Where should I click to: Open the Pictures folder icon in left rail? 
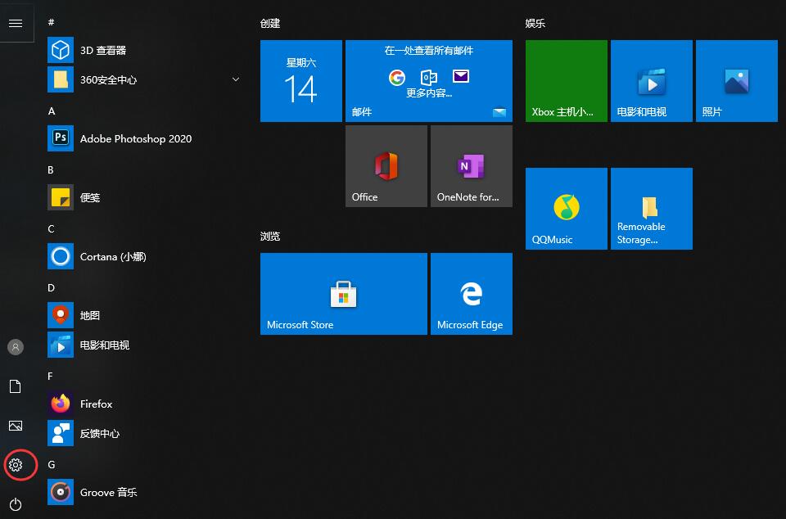click(16, 426)
